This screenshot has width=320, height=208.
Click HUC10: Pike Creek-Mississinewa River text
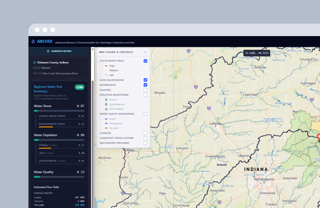[55, 73]
